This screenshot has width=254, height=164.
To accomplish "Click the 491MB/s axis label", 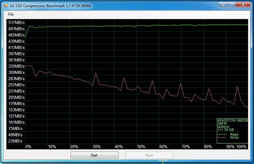I will (16, 29).
